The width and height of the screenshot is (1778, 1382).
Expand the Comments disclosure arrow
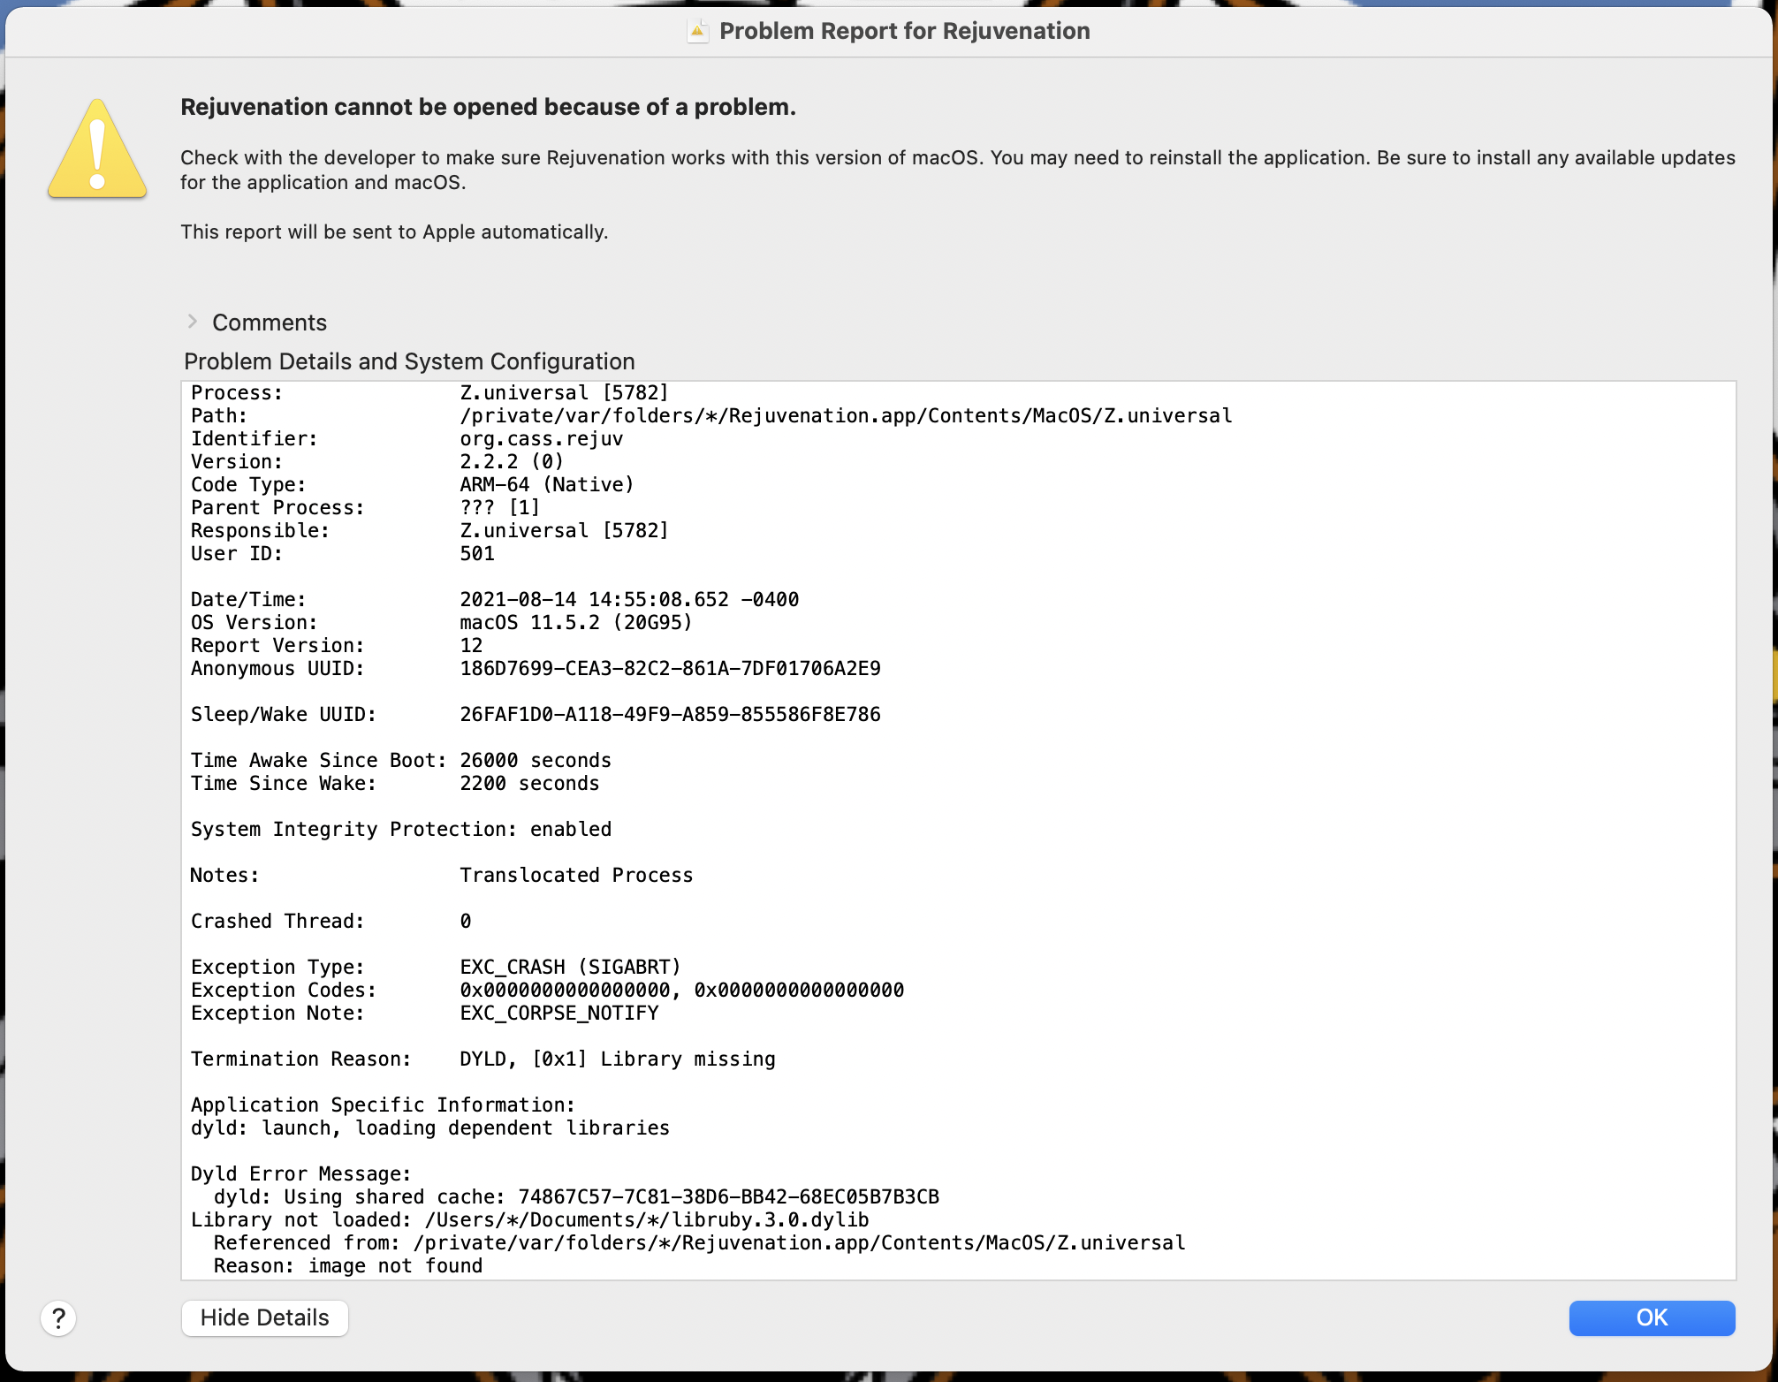click(x=193, y=322)
